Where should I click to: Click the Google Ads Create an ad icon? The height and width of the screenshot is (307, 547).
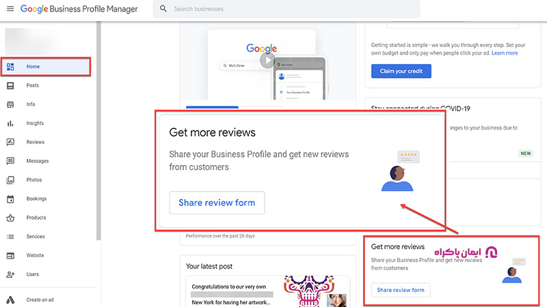(x=10, y=299)
